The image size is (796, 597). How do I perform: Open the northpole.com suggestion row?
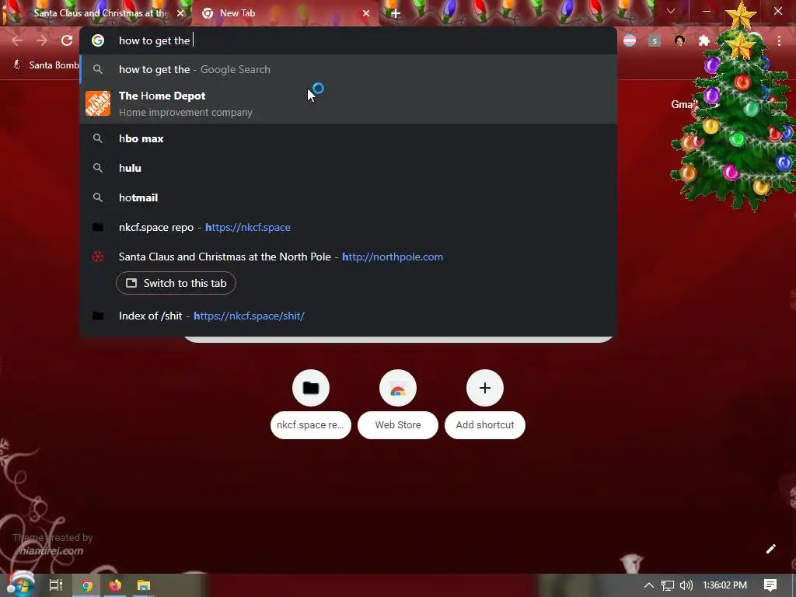[348, 257]
